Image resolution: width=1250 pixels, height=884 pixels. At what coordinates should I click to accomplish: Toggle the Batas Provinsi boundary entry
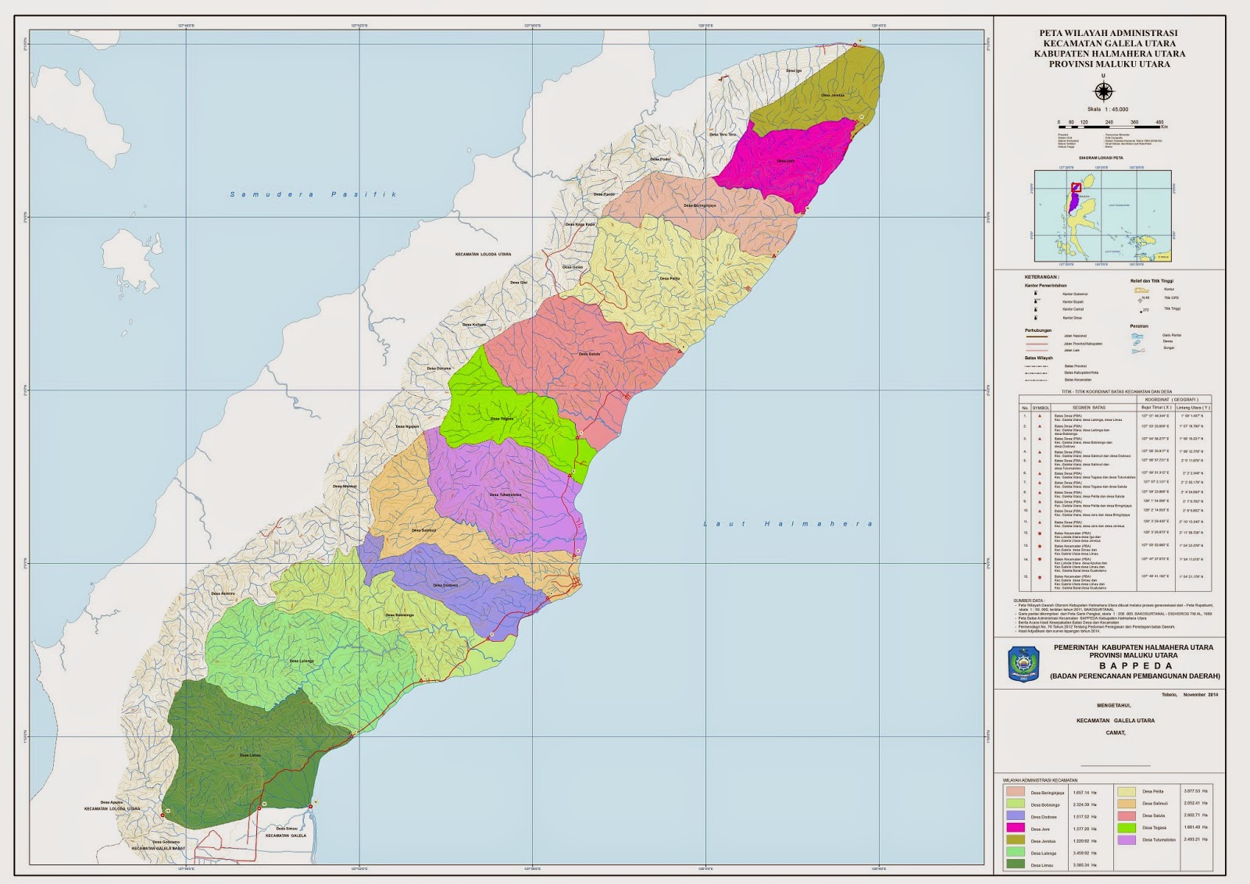[1037, 366]
